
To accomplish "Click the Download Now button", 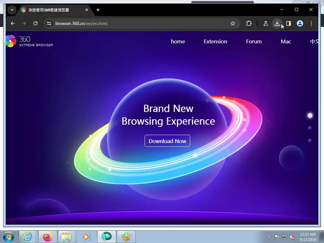I will (x=167, y=141).
